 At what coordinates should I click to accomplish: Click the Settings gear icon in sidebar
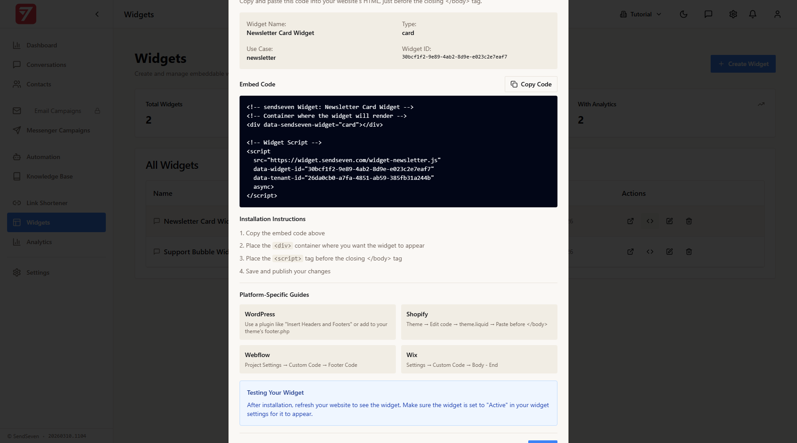point(17,272)
